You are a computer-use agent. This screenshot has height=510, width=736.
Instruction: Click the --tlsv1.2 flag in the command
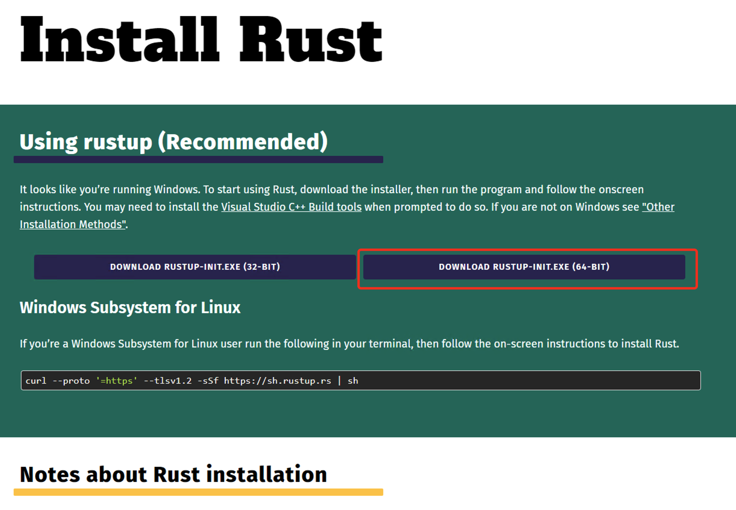click(x=167, y=381)
